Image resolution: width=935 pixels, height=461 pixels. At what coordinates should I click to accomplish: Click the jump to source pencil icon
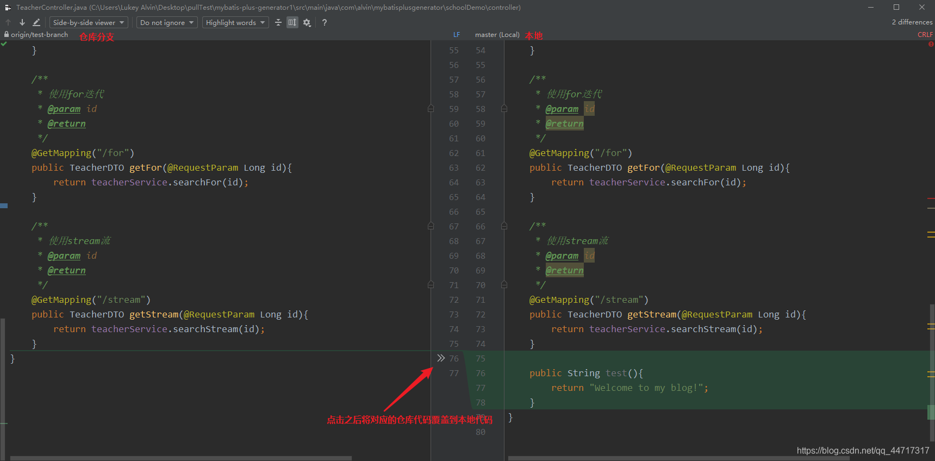point(36,22)
